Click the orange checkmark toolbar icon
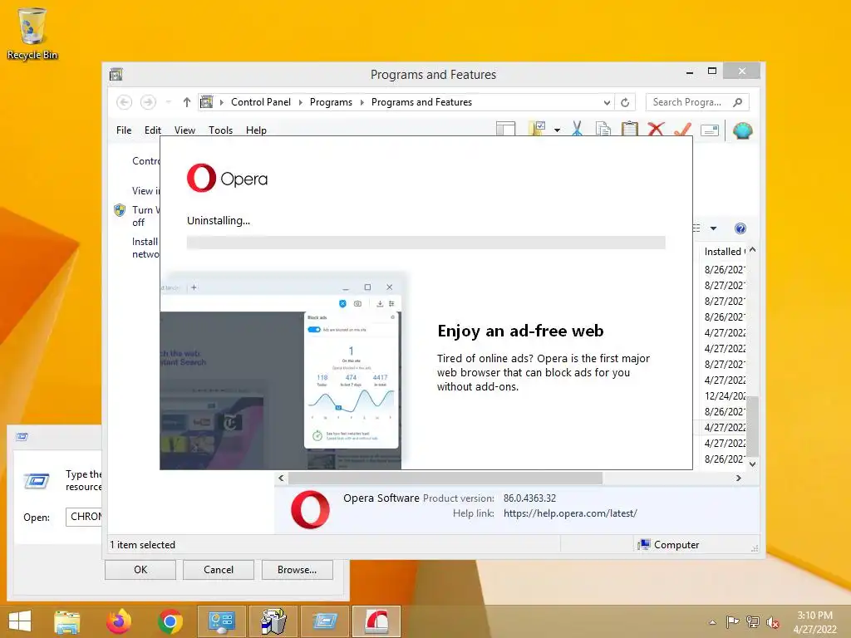851x638 pixels. coord(683,129)
